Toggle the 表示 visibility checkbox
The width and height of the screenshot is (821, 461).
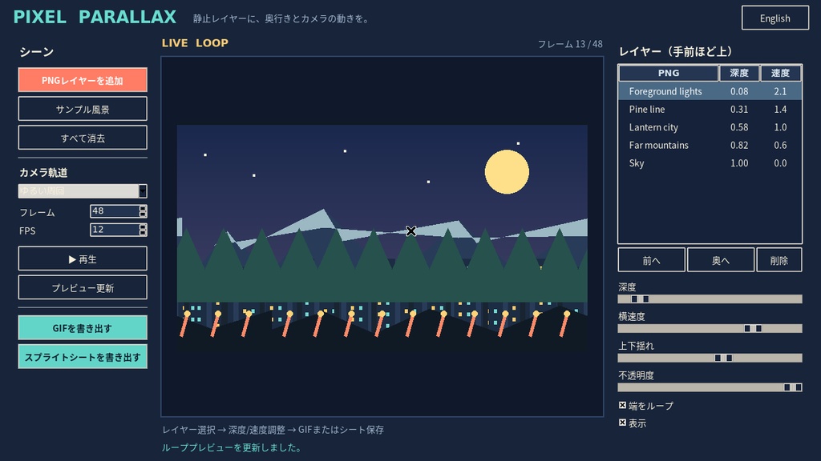pyautogui.click(x=622, y=423)
